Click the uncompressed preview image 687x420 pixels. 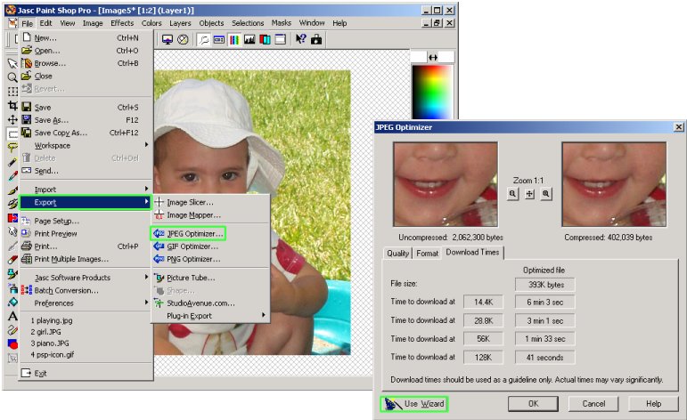(446, 184)
